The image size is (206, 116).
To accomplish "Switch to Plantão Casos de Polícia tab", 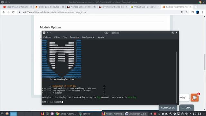I will click(x=81, y=7).
